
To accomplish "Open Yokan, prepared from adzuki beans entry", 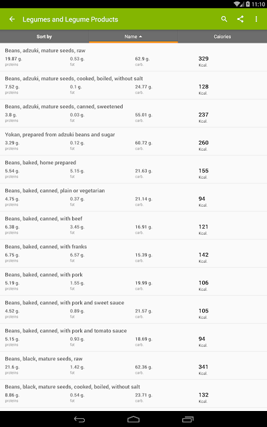I will pos(133,141).
